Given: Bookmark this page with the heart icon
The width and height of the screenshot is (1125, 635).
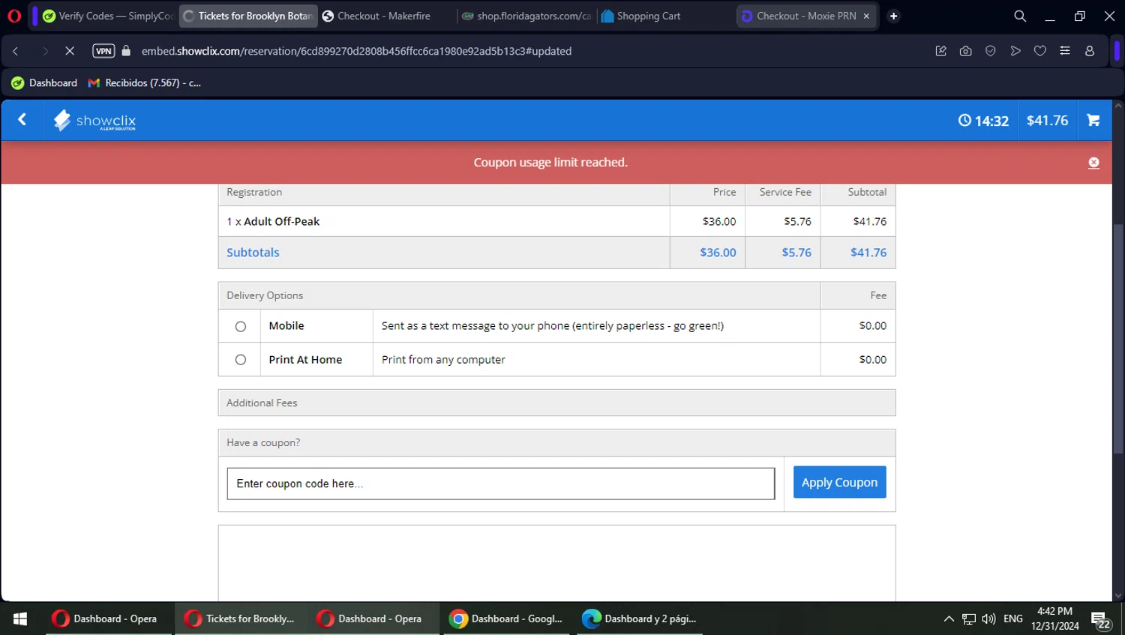Looking at the screenshot, I should [x=1040, y=51].
